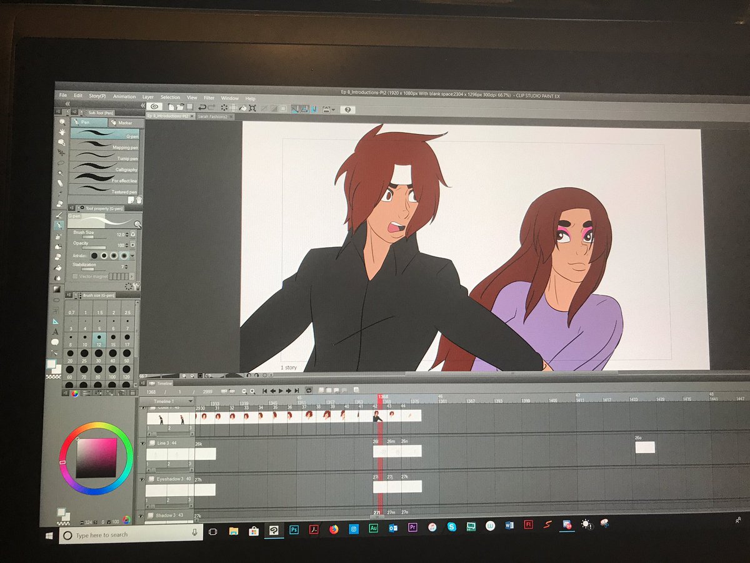Screen dimensions: 750x563
Task: Delete sub tool via trash icon
Action: 138,200
